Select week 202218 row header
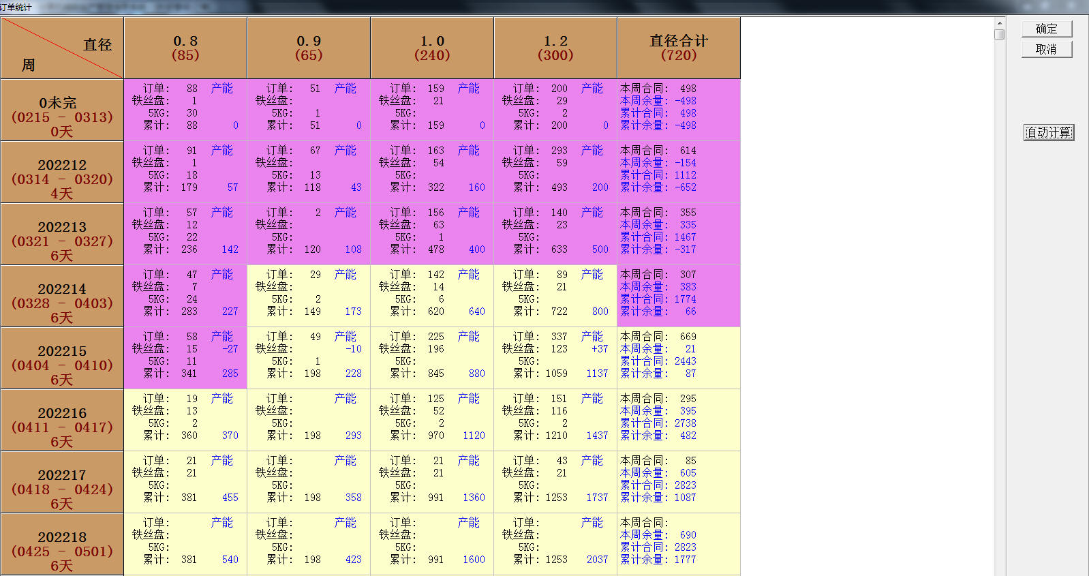Viewport: 1089px width, 576px height. 62,545
